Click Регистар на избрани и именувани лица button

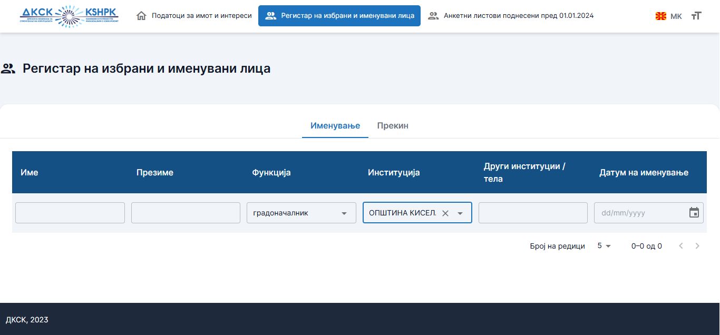pyautogui.click(x=339, y=16)
